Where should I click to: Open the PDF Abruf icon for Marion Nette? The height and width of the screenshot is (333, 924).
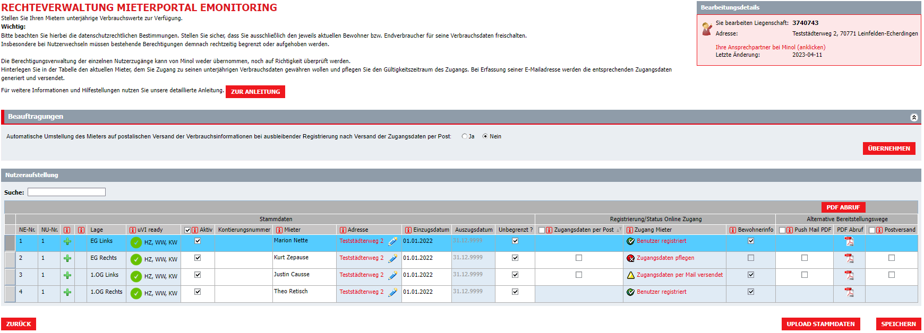coord(849,241)
